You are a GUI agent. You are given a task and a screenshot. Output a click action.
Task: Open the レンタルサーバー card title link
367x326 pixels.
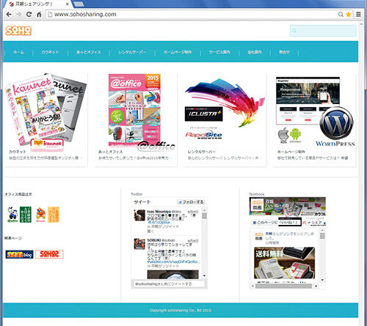click(202, 152)
